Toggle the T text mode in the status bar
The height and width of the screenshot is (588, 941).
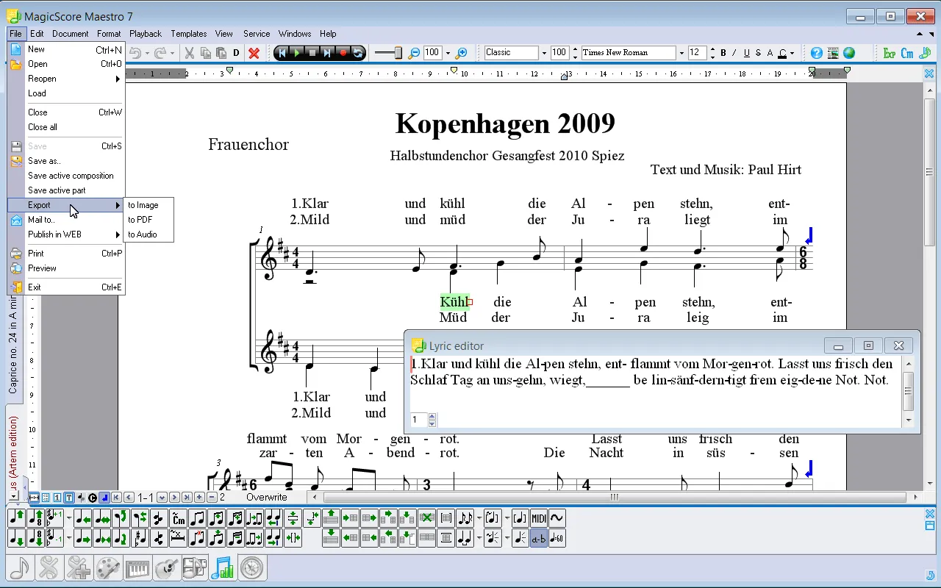point(68,498)
